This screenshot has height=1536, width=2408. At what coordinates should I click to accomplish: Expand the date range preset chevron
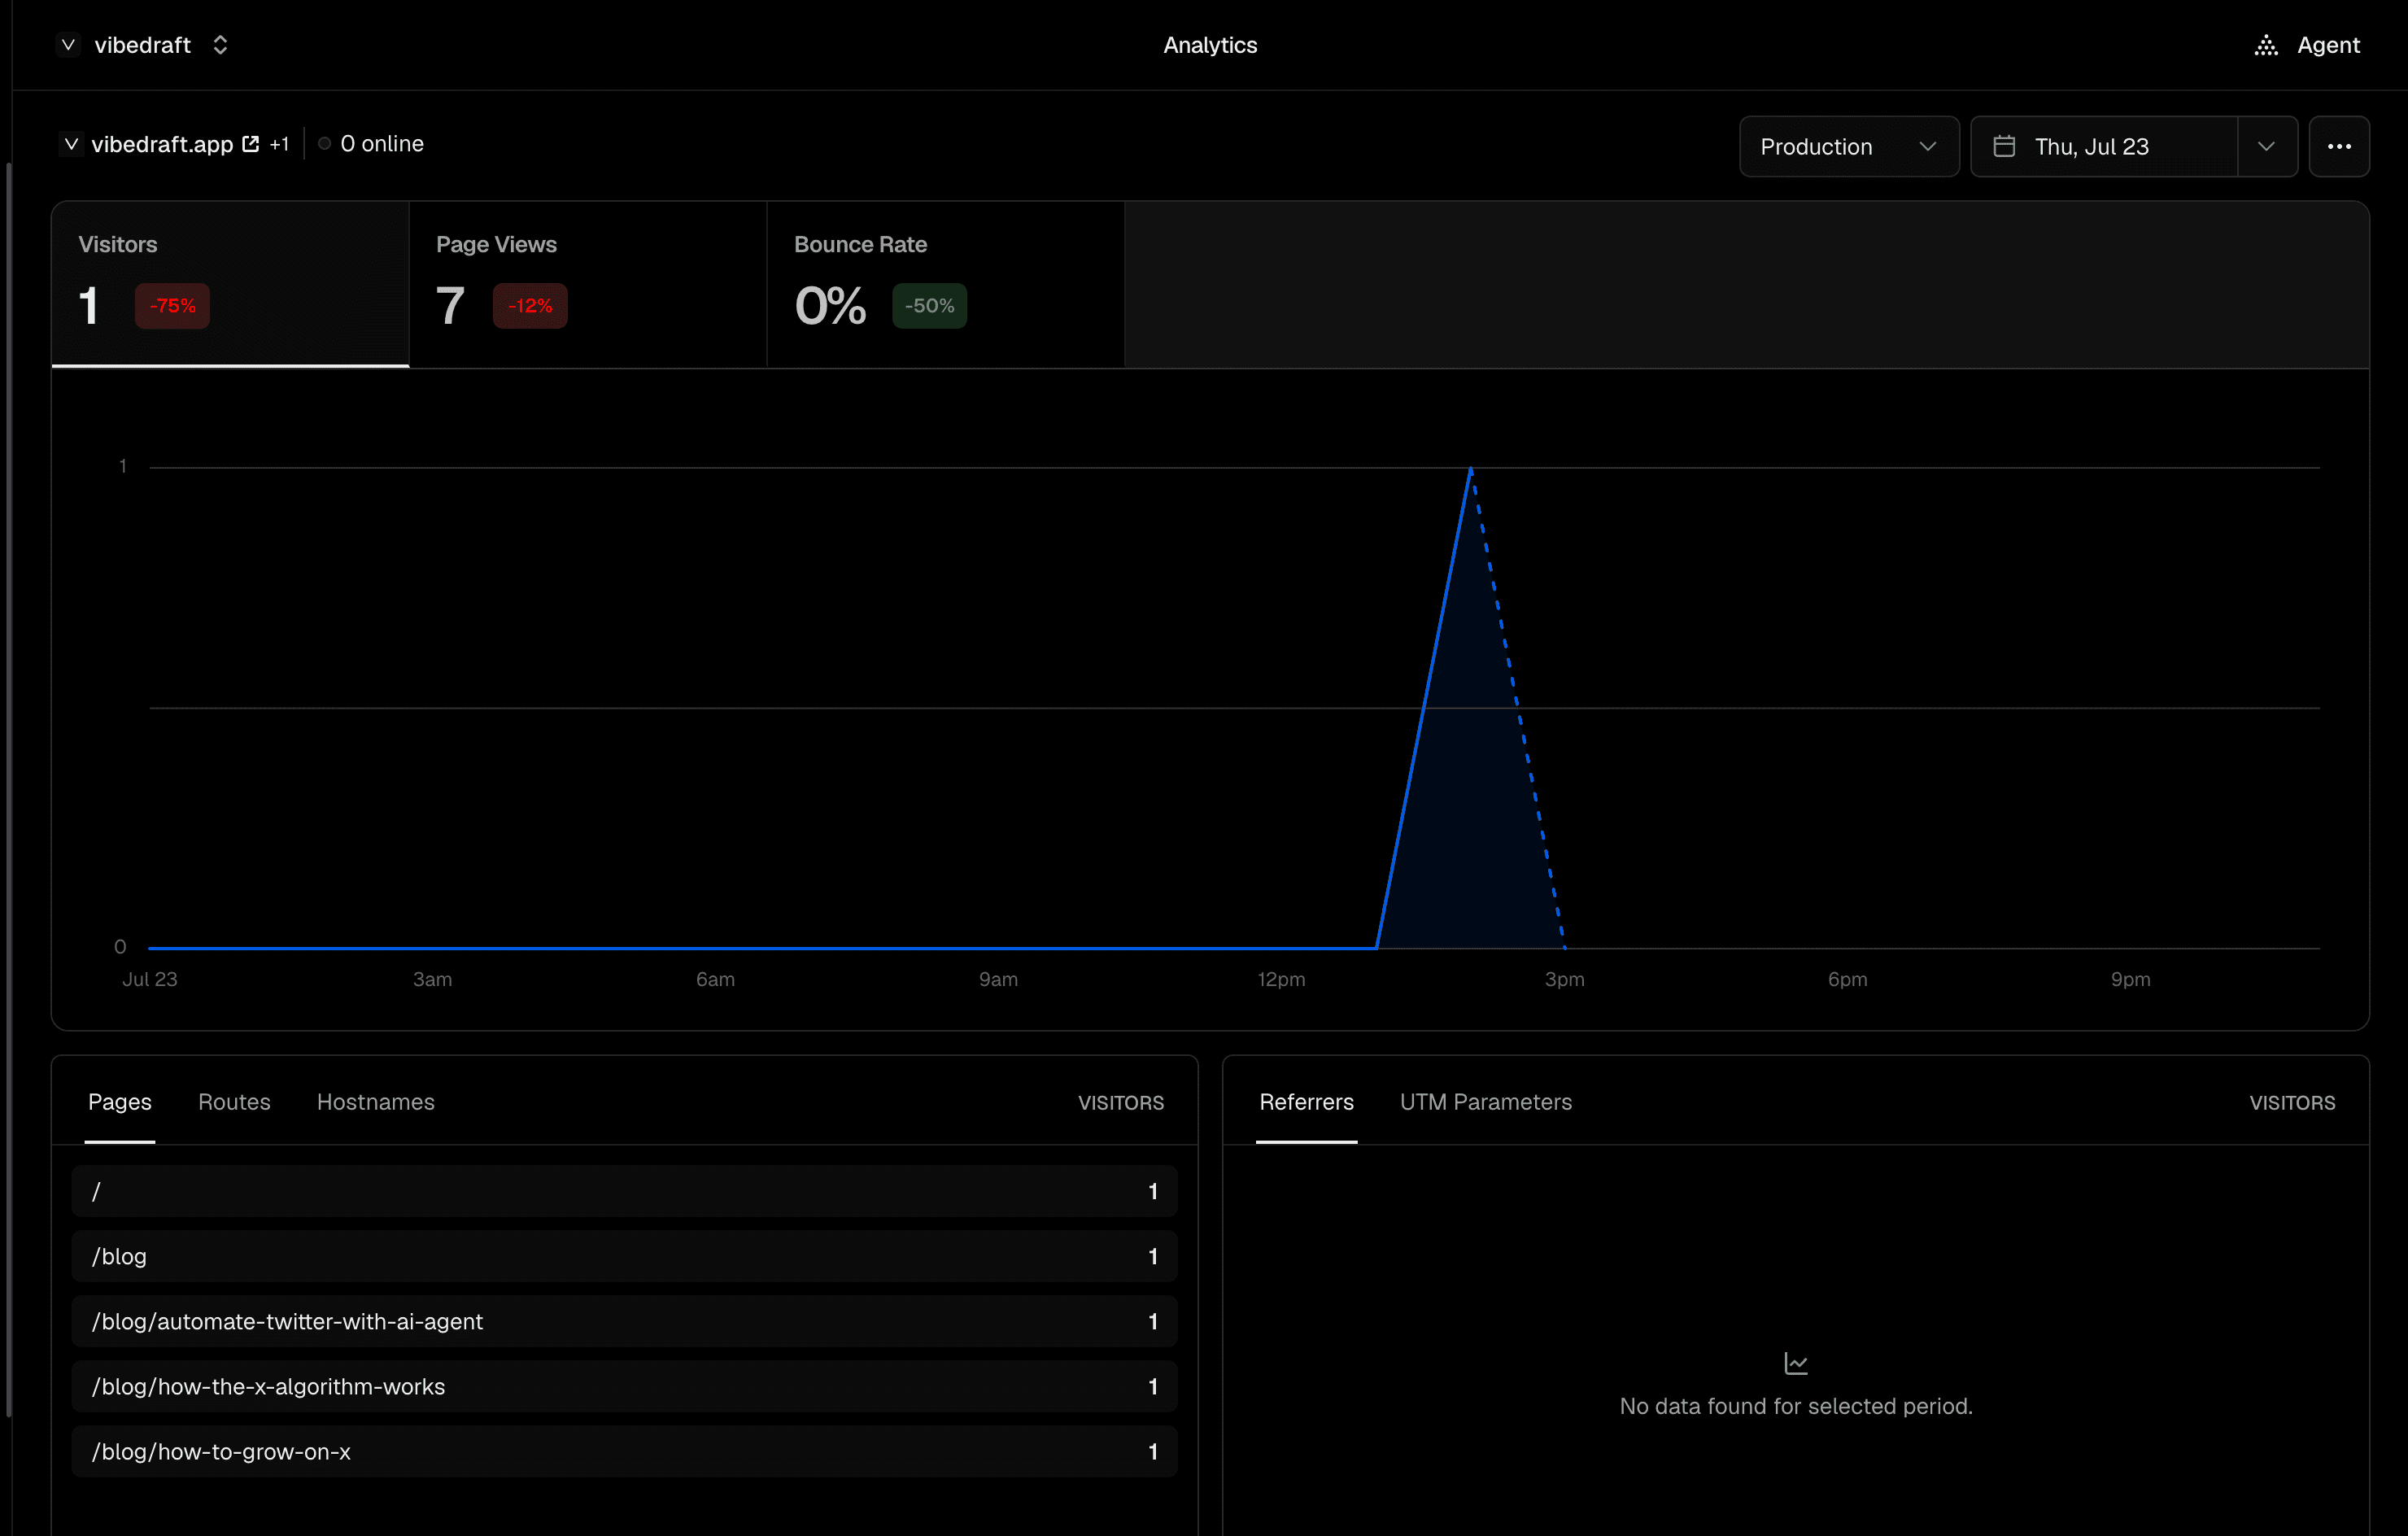2267,147
